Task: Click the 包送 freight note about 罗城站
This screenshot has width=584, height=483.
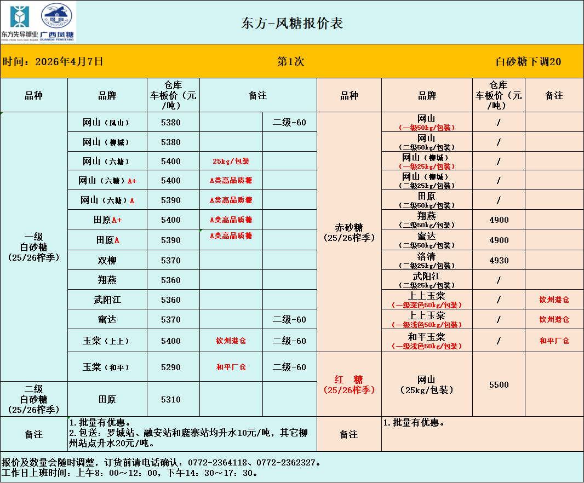Action: [188, 438]
